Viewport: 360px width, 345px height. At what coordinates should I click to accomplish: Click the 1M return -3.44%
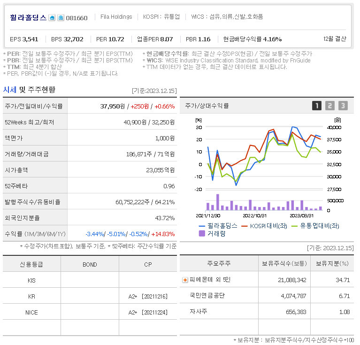click(95, 234)
